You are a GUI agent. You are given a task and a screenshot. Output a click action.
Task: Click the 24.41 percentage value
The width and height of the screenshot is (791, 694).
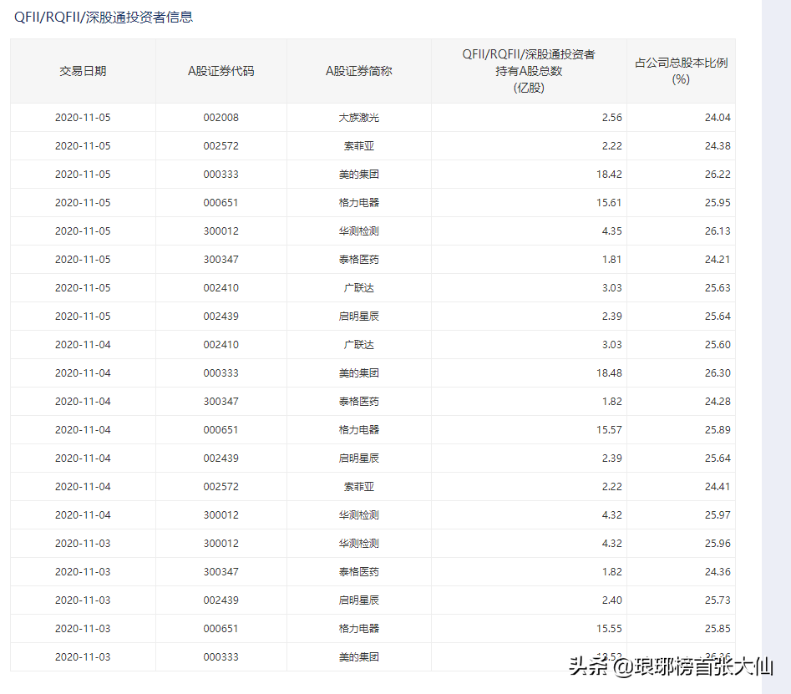click(717, 487)
